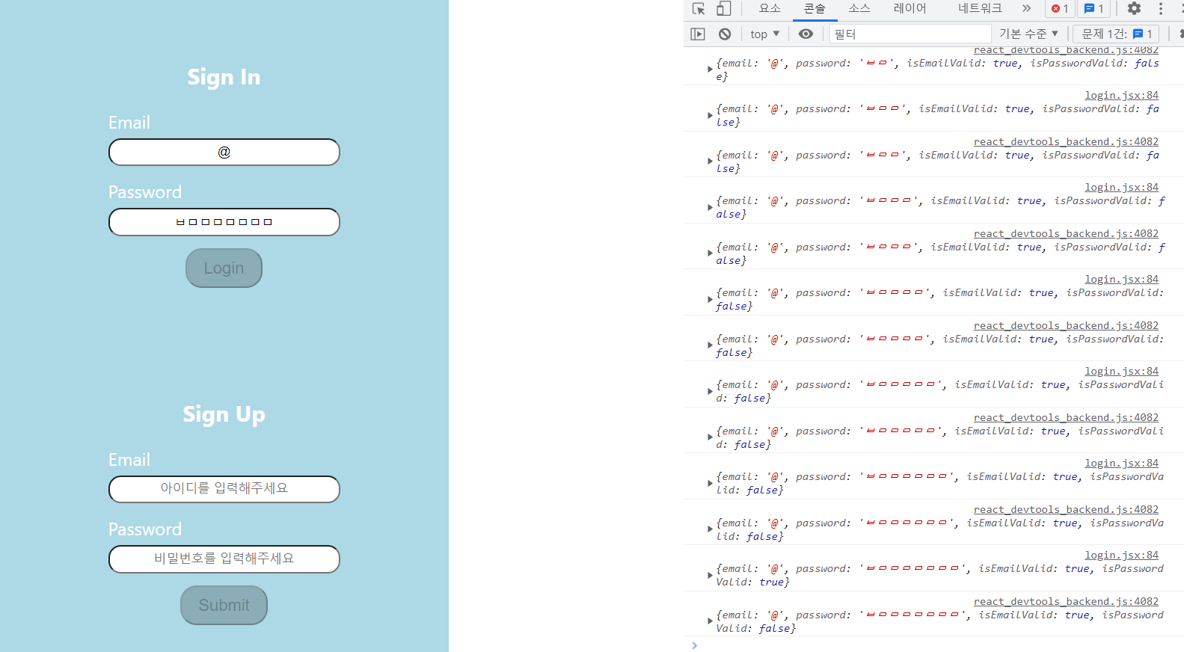
Task: Switch to the 소스 tab
Action: click(x=859, y=9)
